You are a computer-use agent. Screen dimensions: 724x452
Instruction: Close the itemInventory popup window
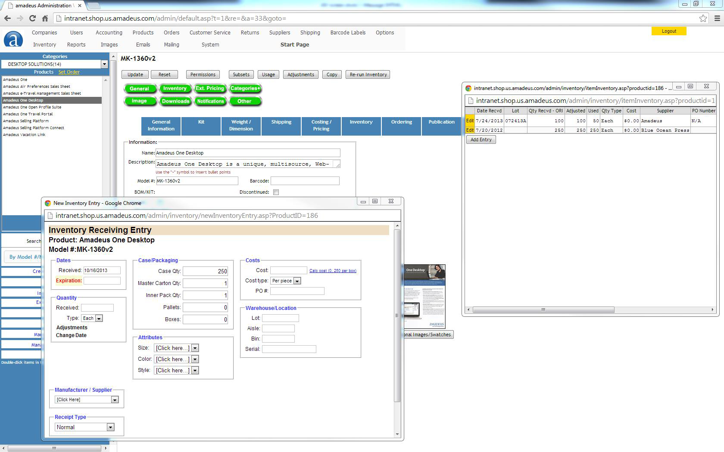(706, 86)
